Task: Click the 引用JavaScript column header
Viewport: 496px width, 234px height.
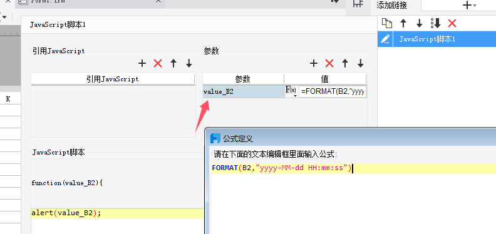Action: coord(113,79)
